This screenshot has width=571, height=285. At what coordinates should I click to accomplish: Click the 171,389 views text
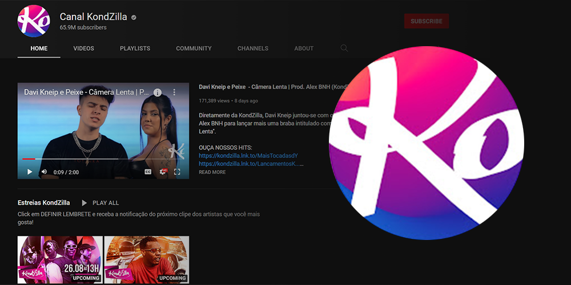pyautogui.click(x=214, y=101)
